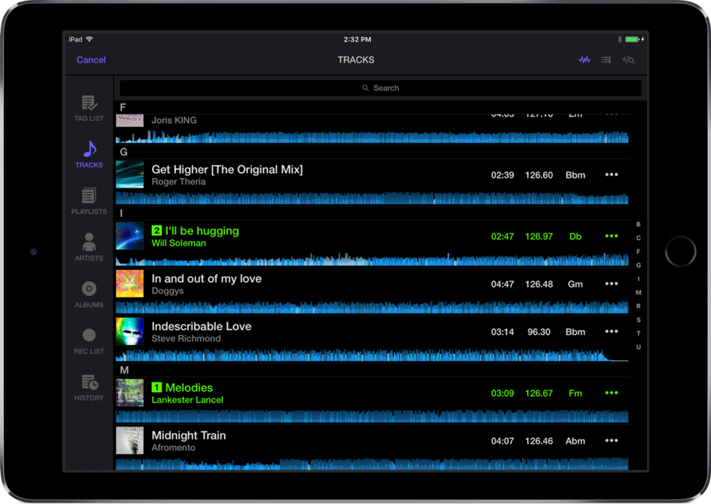Screen dimensions: 711x504
Task: Select the Tracks music note icon
Action: point(89,149)
